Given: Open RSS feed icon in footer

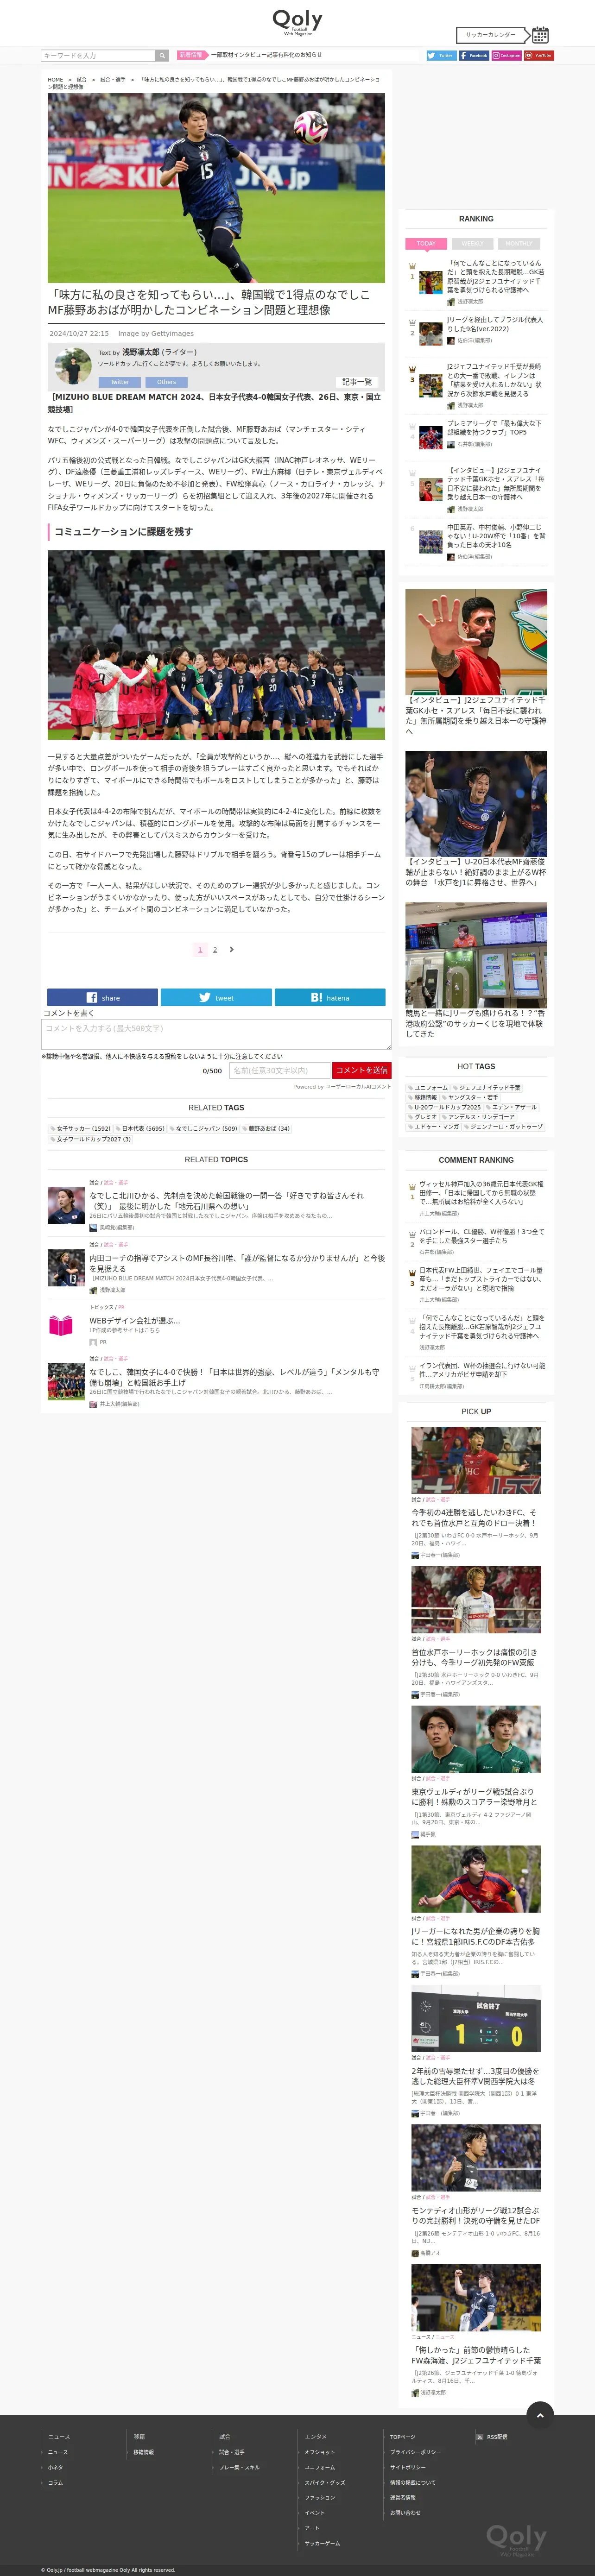Looking at the screenshot, I should coord(479,2437).
